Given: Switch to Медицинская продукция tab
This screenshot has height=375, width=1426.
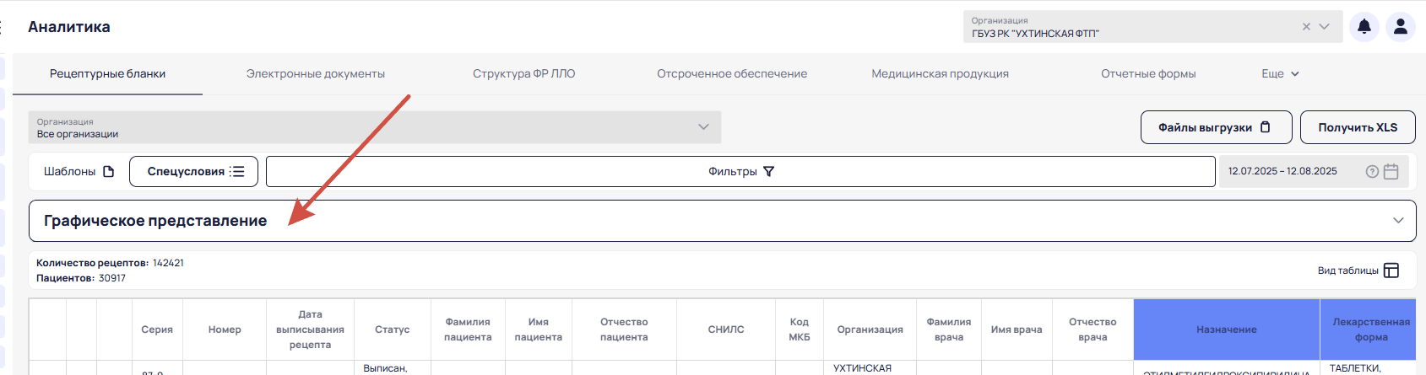Looking at the screenshot, I should (940, 74).
